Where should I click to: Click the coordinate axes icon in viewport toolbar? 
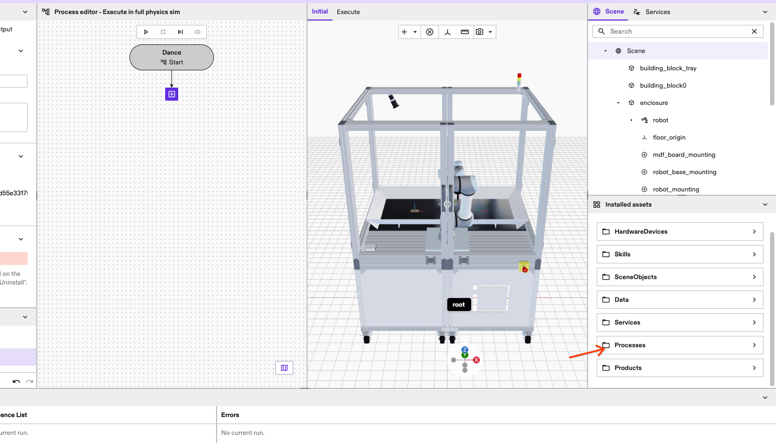click(447, 32)
